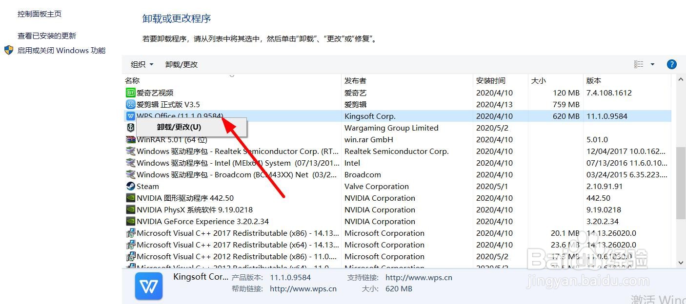The image size is (686, 304).
Task: Click the NVIDIA PhysX program icon
Action: [130, 209]
